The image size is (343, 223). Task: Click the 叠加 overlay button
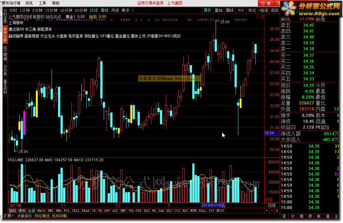point(218,10)
